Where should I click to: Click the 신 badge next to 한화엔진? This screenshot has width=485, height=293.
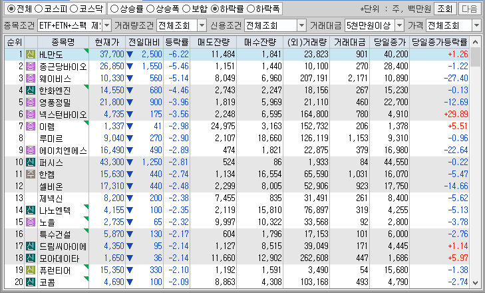coord(31,91)
